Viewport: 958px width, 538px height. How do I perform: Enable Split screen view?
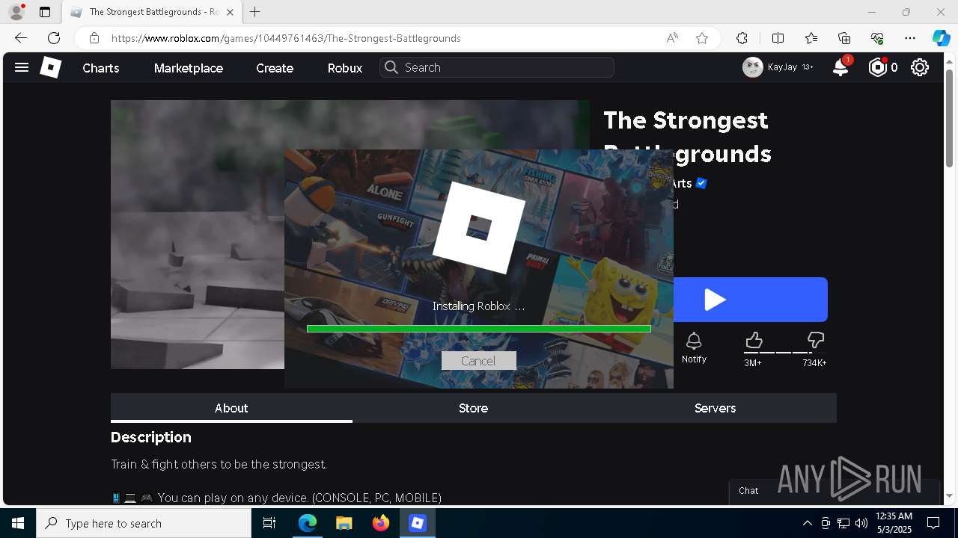(778, 38)
